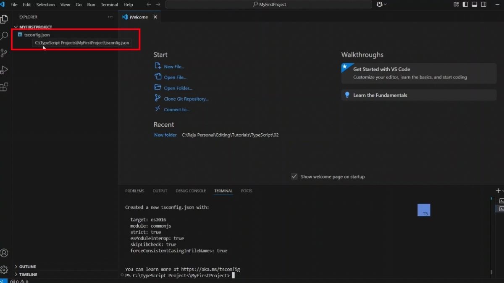
Task: Click the Open File... link
Action: [175, 77]
